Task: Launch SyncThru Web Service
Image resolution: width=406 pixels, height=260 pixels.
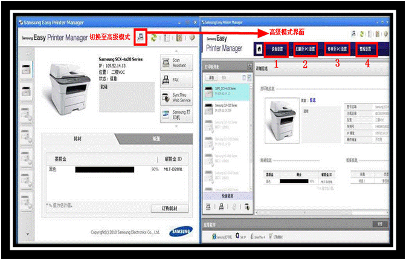Action: tap(176, 97)
